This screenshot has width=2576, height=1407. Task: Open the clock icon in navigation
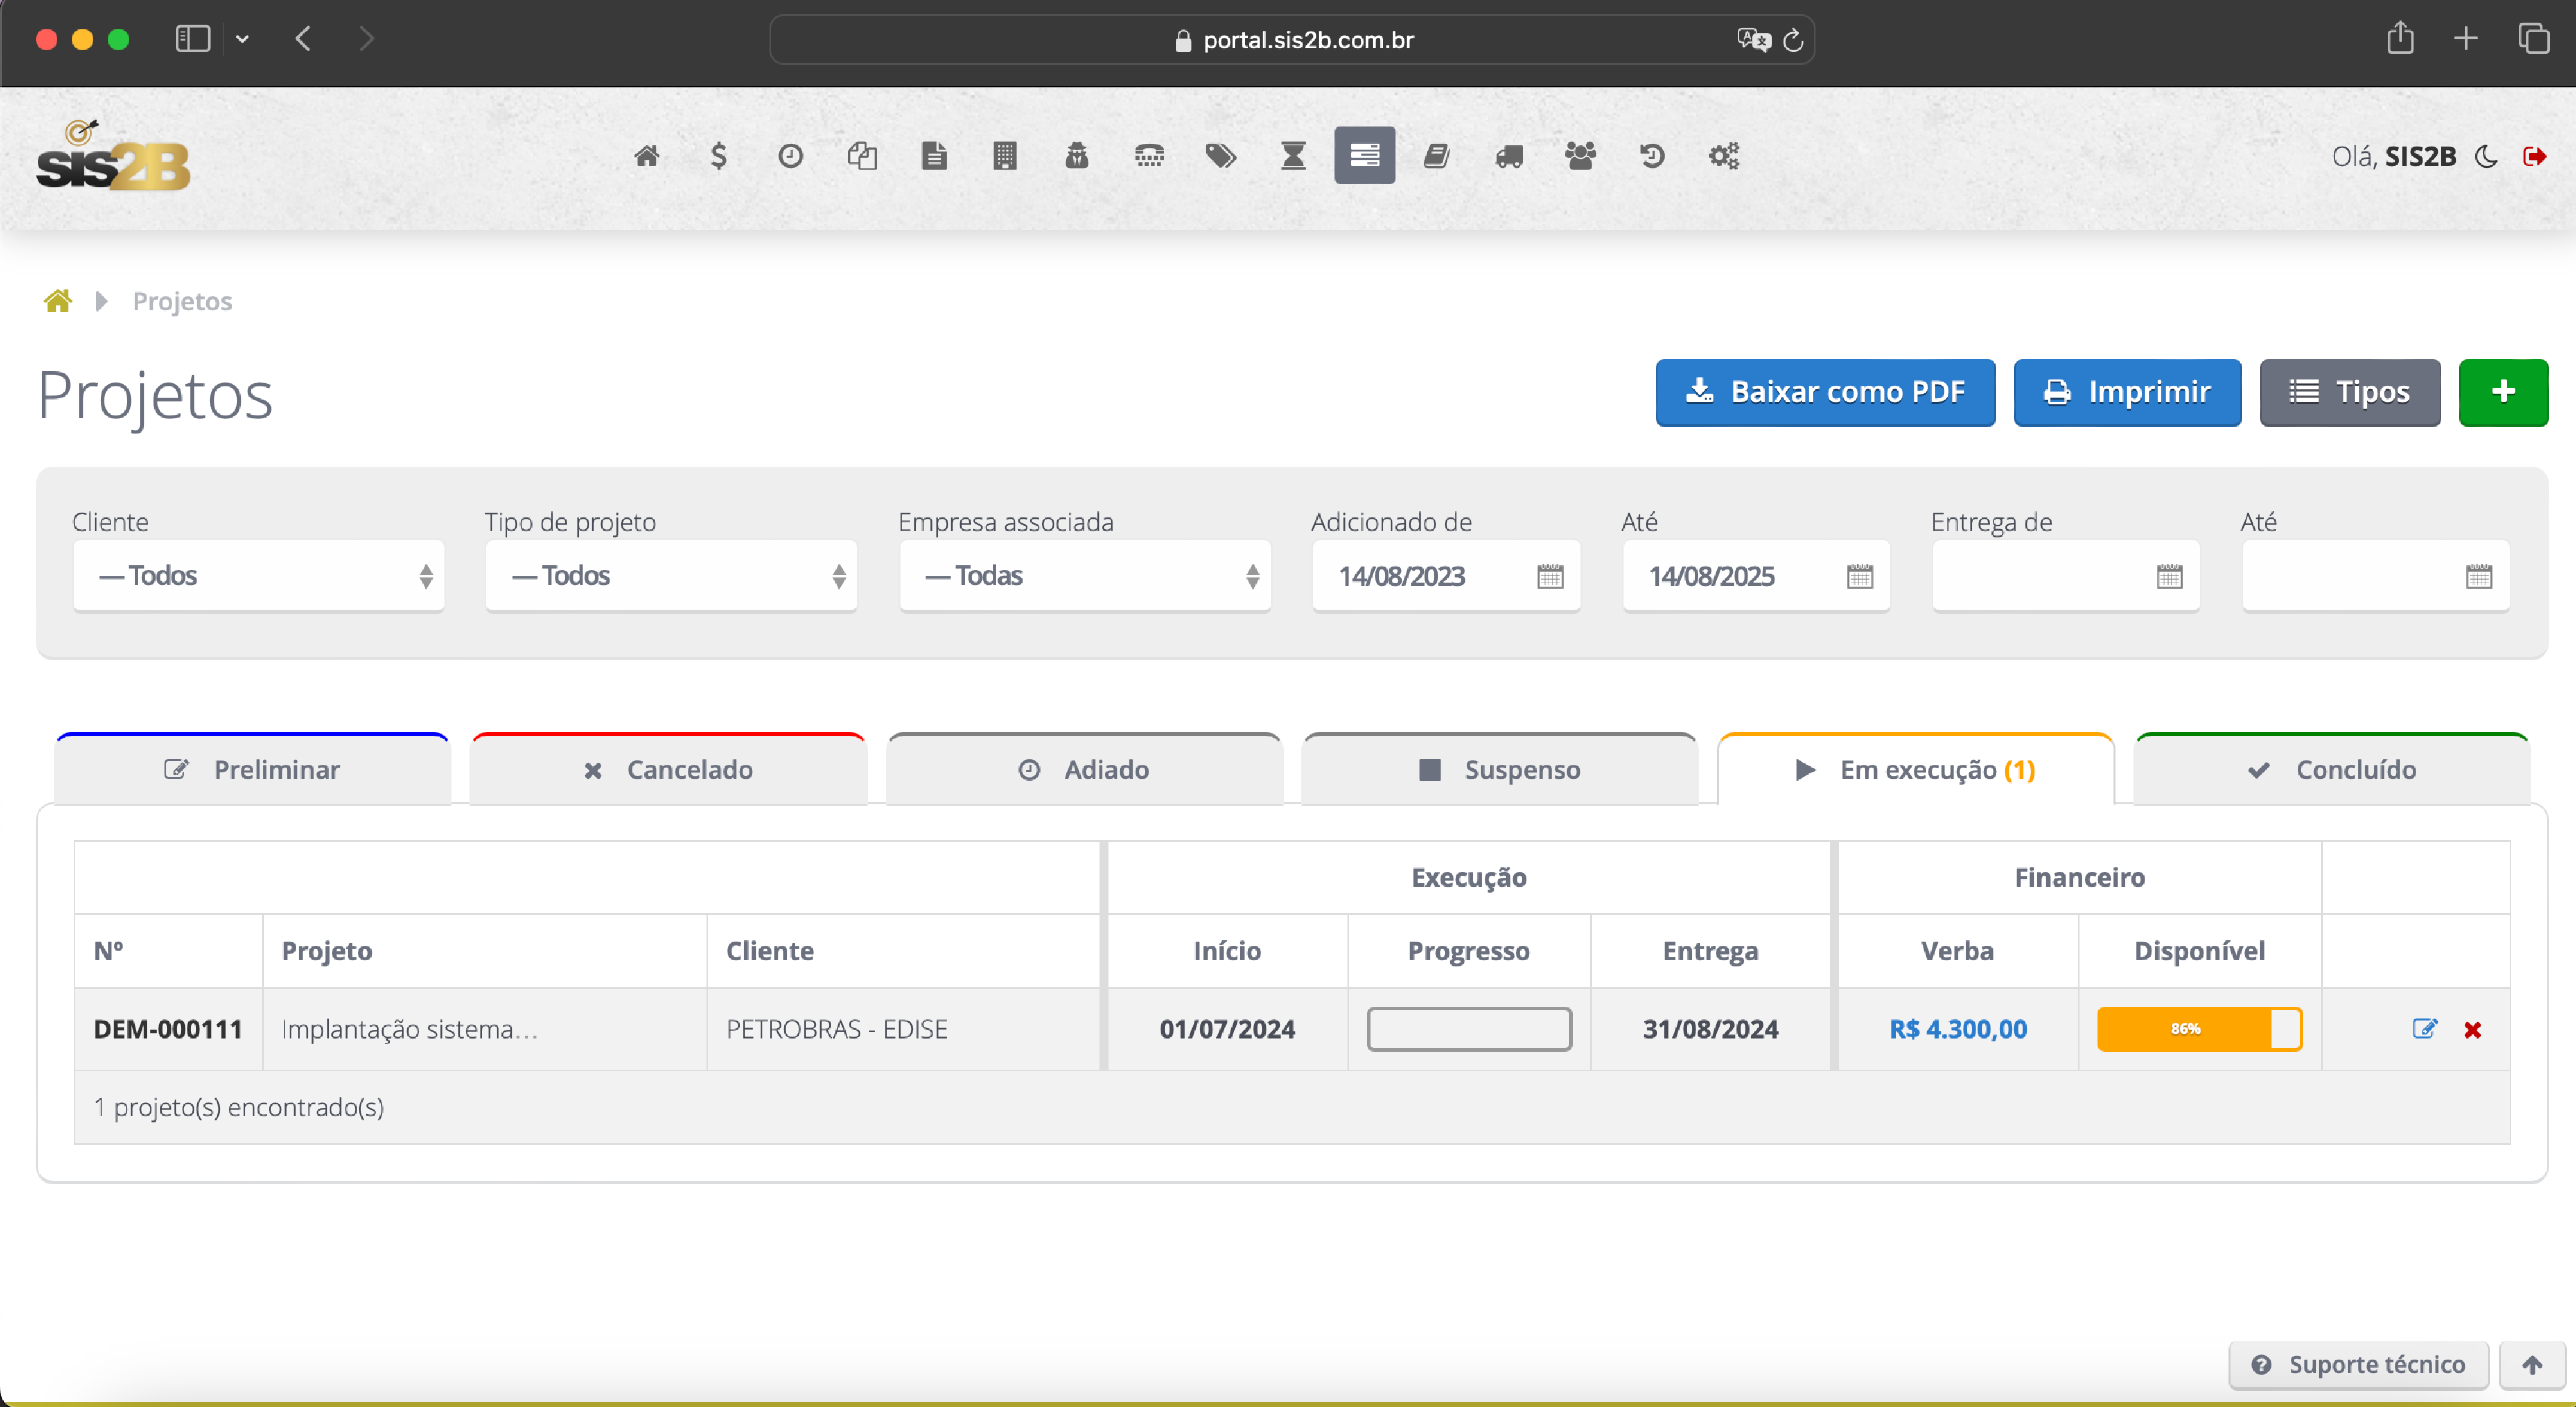[x=790, y=156]
